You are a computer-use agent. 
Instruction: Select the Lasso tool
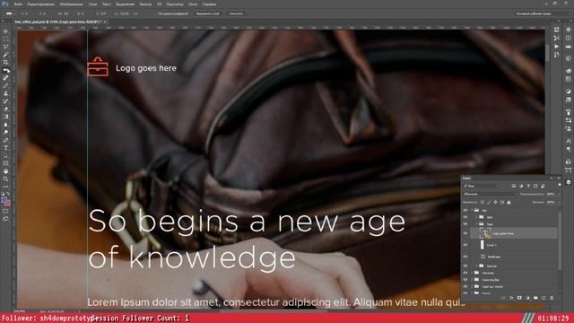(x=5, y=47)
